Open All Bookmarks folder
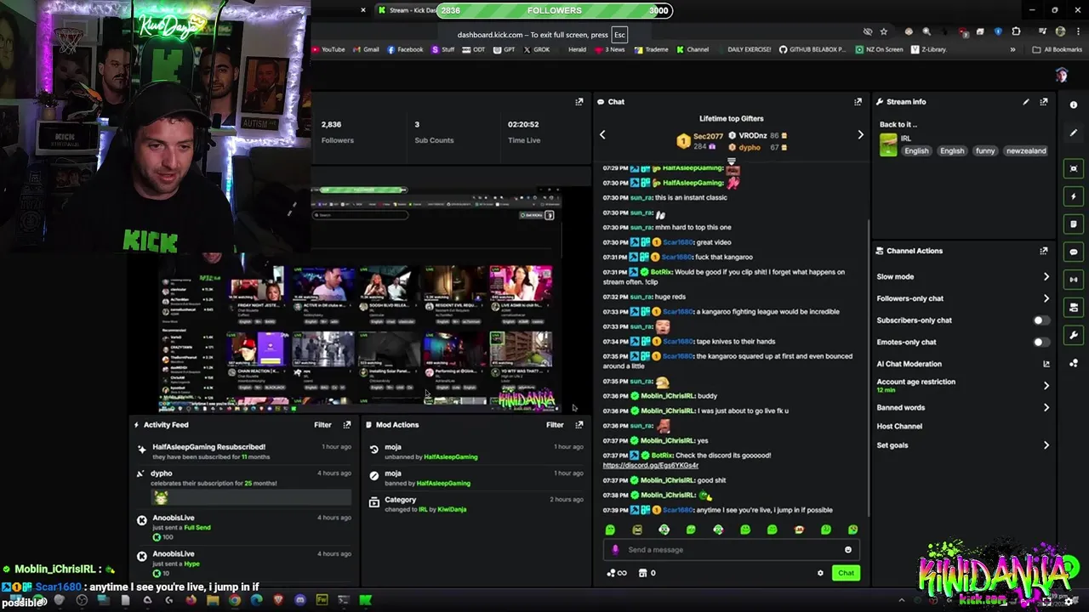The height and width of the screenshot is (612, 1089). point(1056,49)
